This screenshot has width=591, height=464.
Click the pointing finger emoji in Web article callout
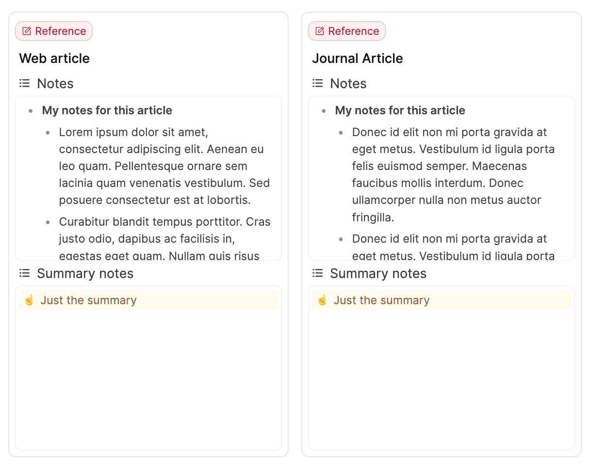tap(29, 300)
